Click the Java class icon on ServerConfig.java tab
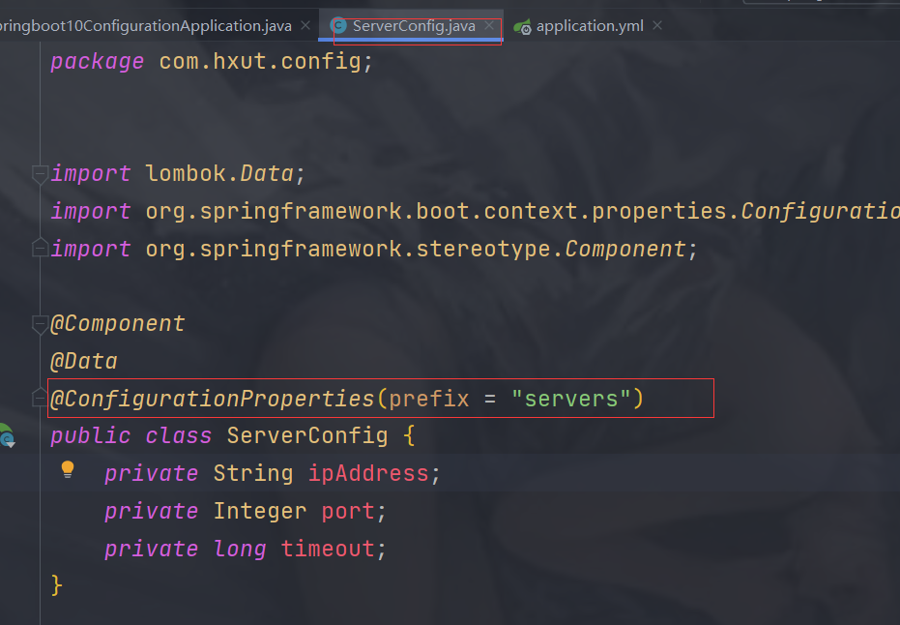 click(337, 26)
